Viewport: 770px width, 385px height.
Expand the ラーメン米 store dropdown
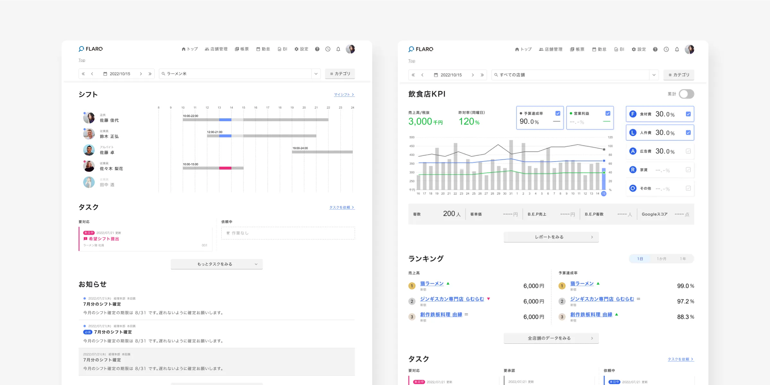316,74
